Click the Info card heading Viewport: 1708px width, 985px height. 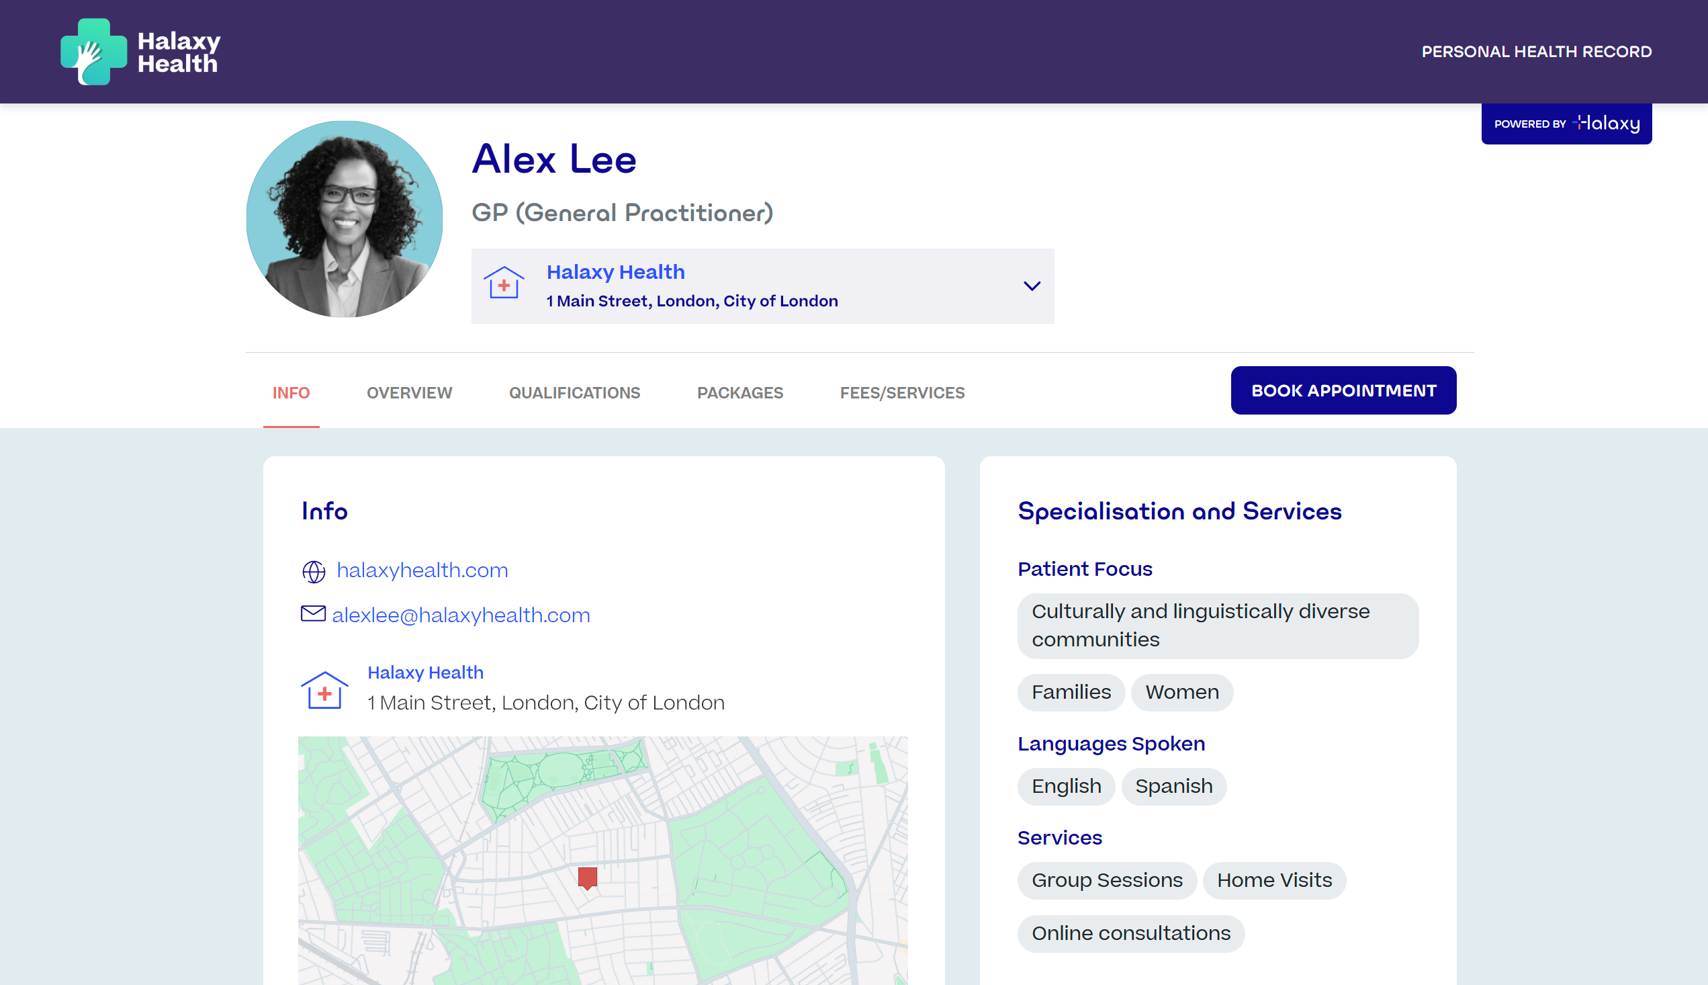[324, 511]
